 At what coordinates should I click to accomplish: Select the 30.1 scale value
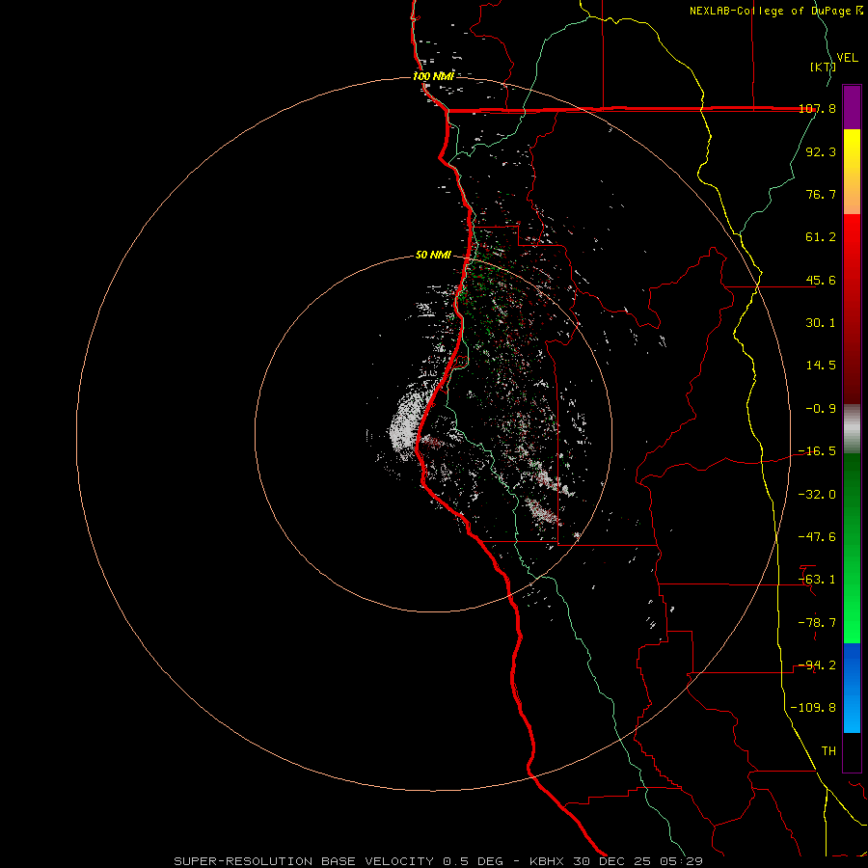(821, 323)
